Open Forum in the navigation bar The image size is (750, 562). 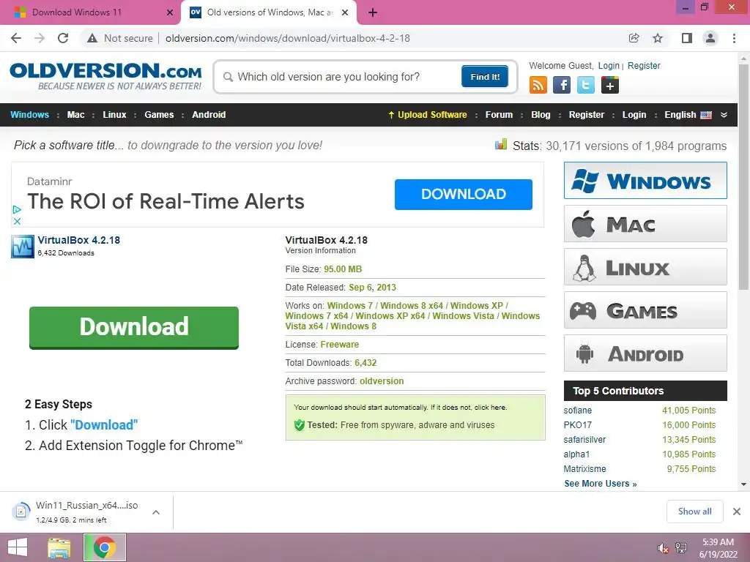click(499, 115)
